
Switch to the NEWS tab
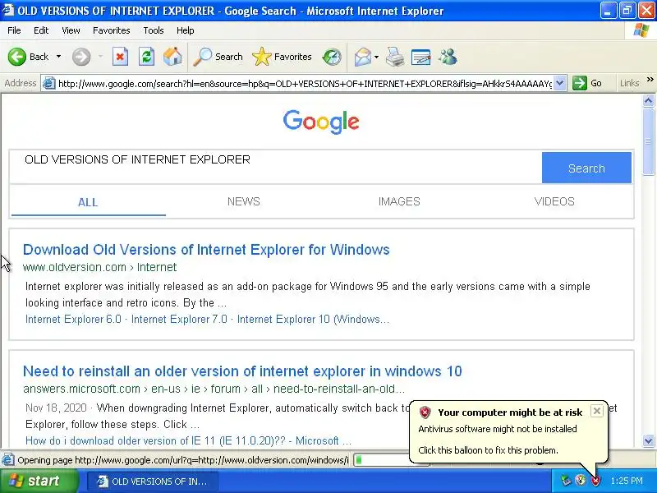[x=243, y=201]
